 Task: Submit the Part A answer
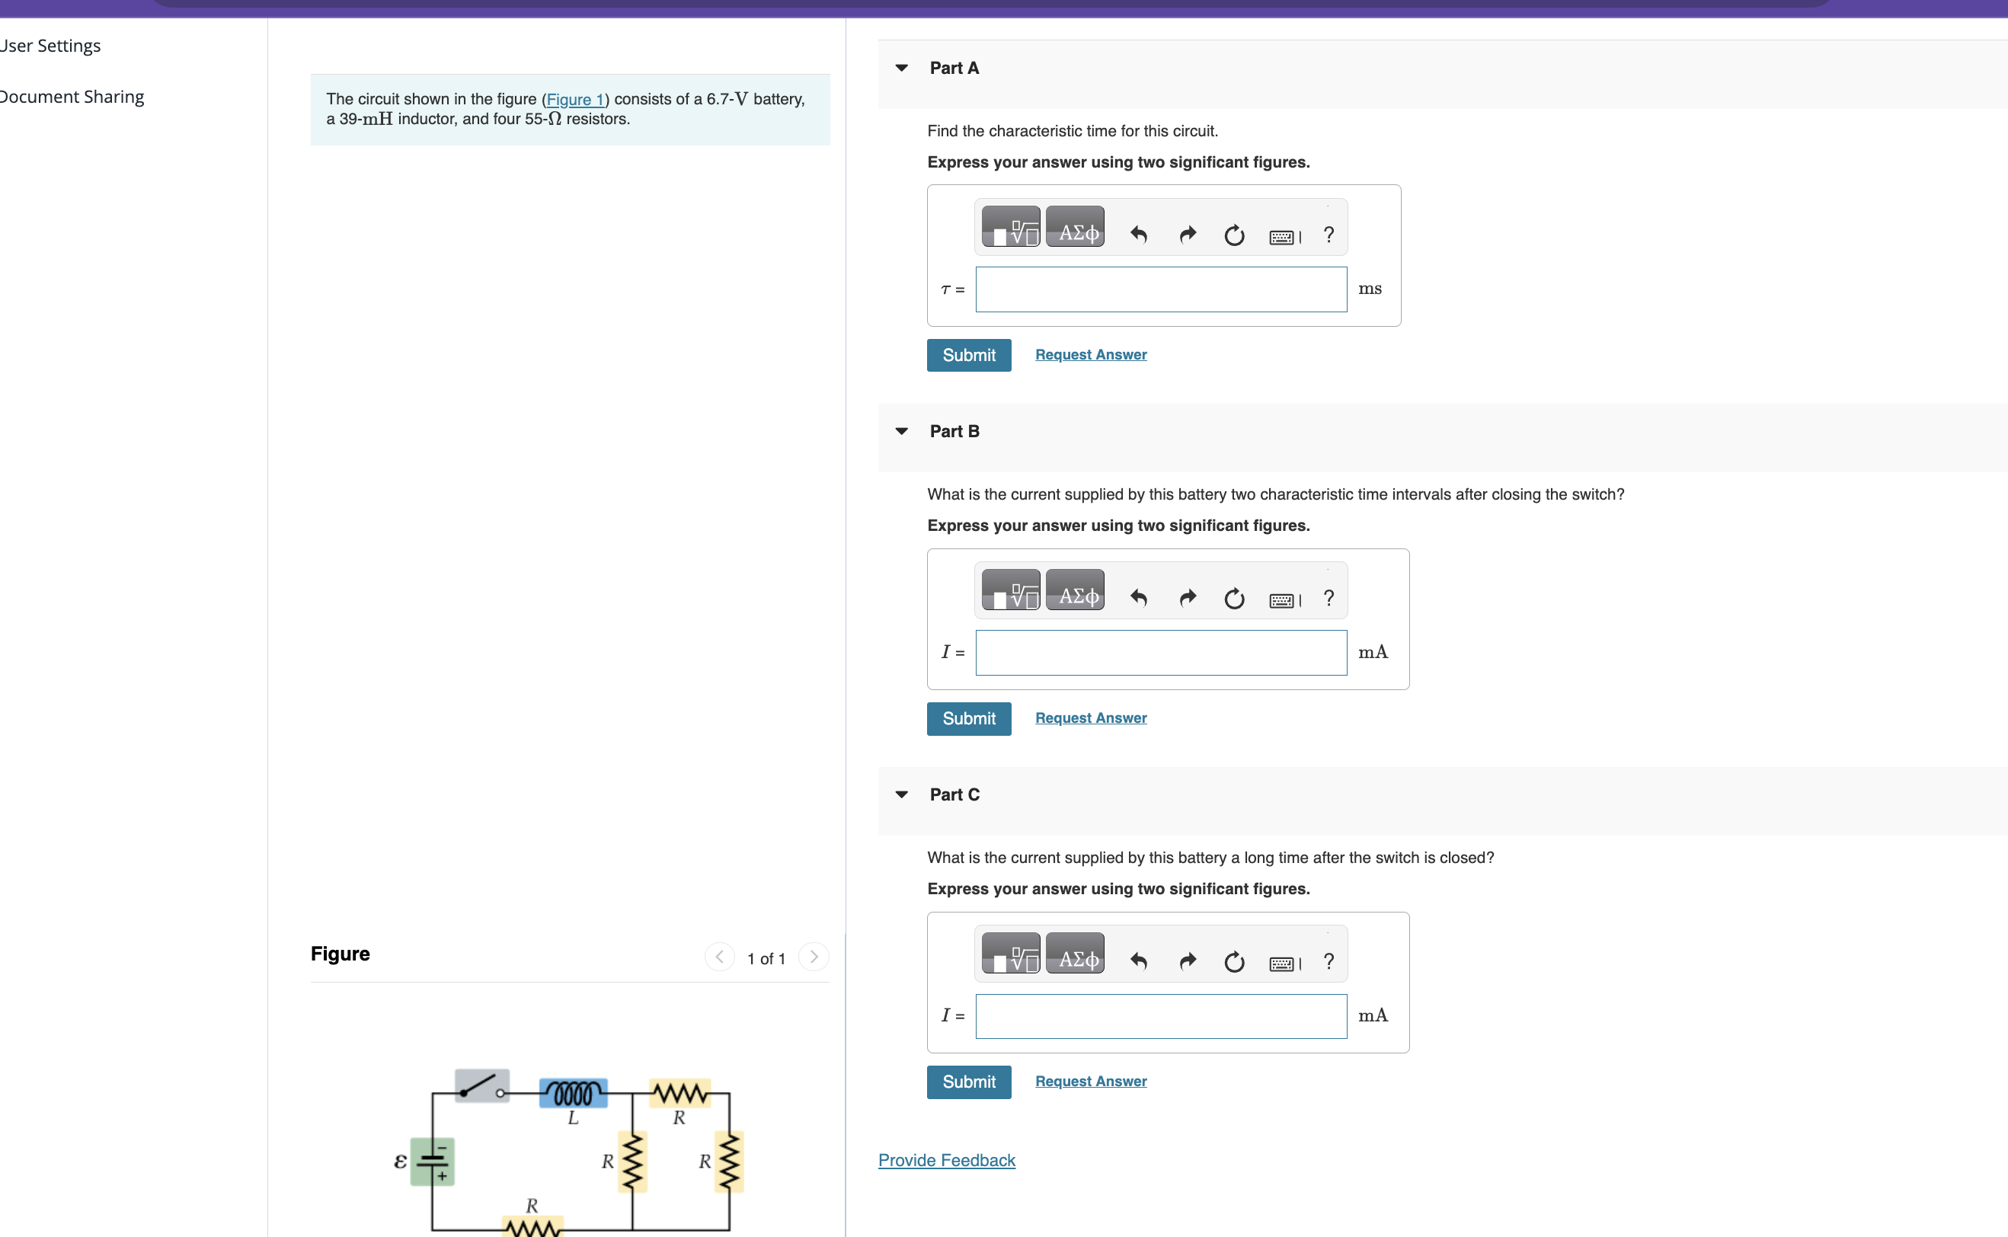pyautogui.click(x=968, y=355)
